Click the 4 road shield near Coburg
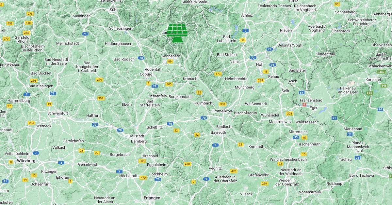This screenshot has width=392, height=205. (x=148, y=83)
